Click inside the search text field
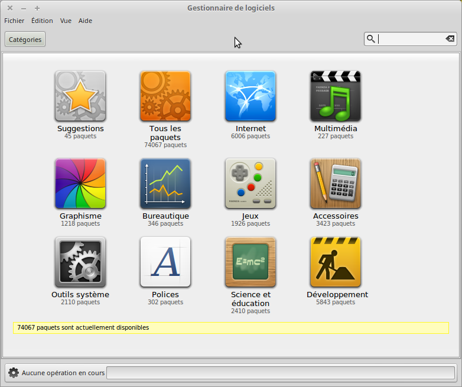Image resolution: width=462 pixels, height=387 pixels. pos(411,39)
